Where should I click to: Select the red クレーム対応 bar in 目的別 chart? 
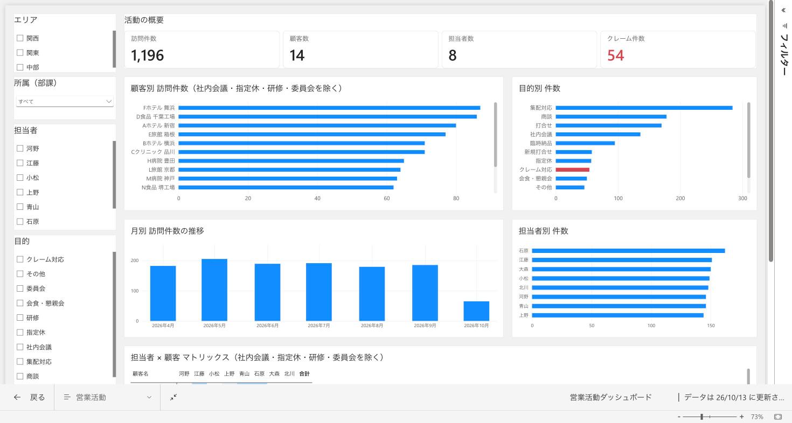(x=572, y=170)
